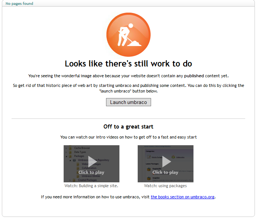
Task: Play the Building a simple site video
Action: pos(92,163)
